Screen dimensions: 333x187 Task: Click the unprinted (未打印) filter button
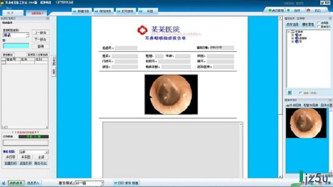10,157
